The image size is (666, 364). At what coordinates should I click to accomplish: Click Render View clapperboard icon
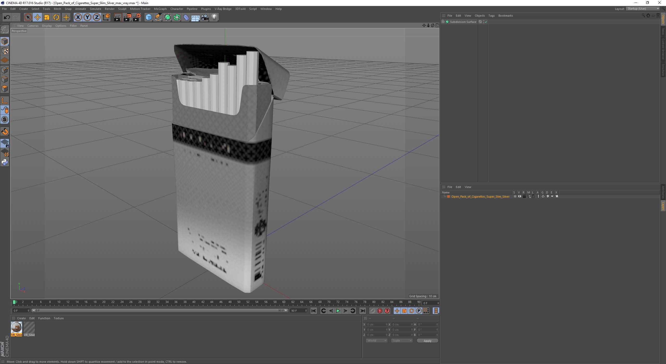118,17
